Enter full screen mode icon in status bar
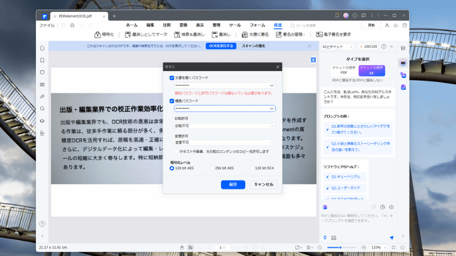Viewport: 456px width, 256px height. point(393,247)
